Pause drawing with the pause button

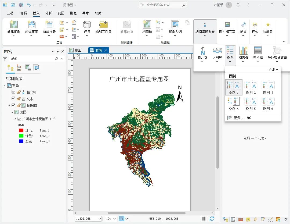[x=204, y=219]
